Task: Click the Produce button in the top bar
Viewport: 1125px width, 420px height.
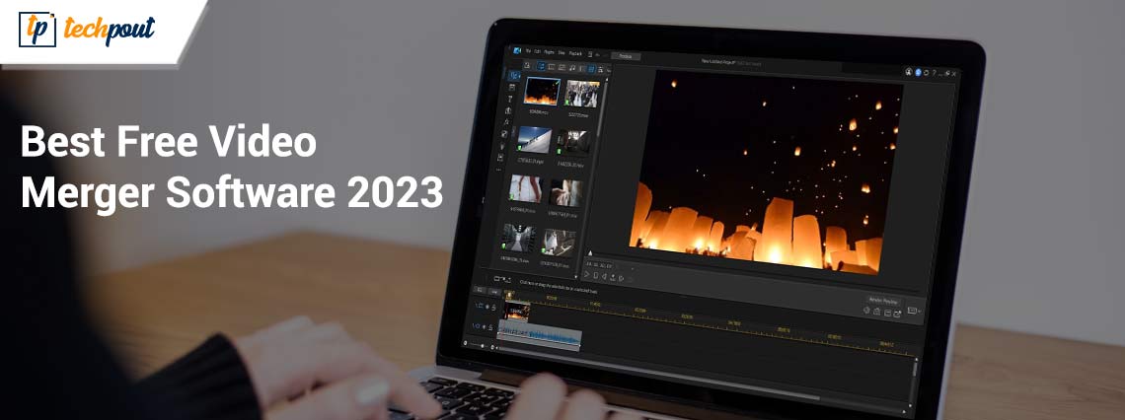Action: 626,56
